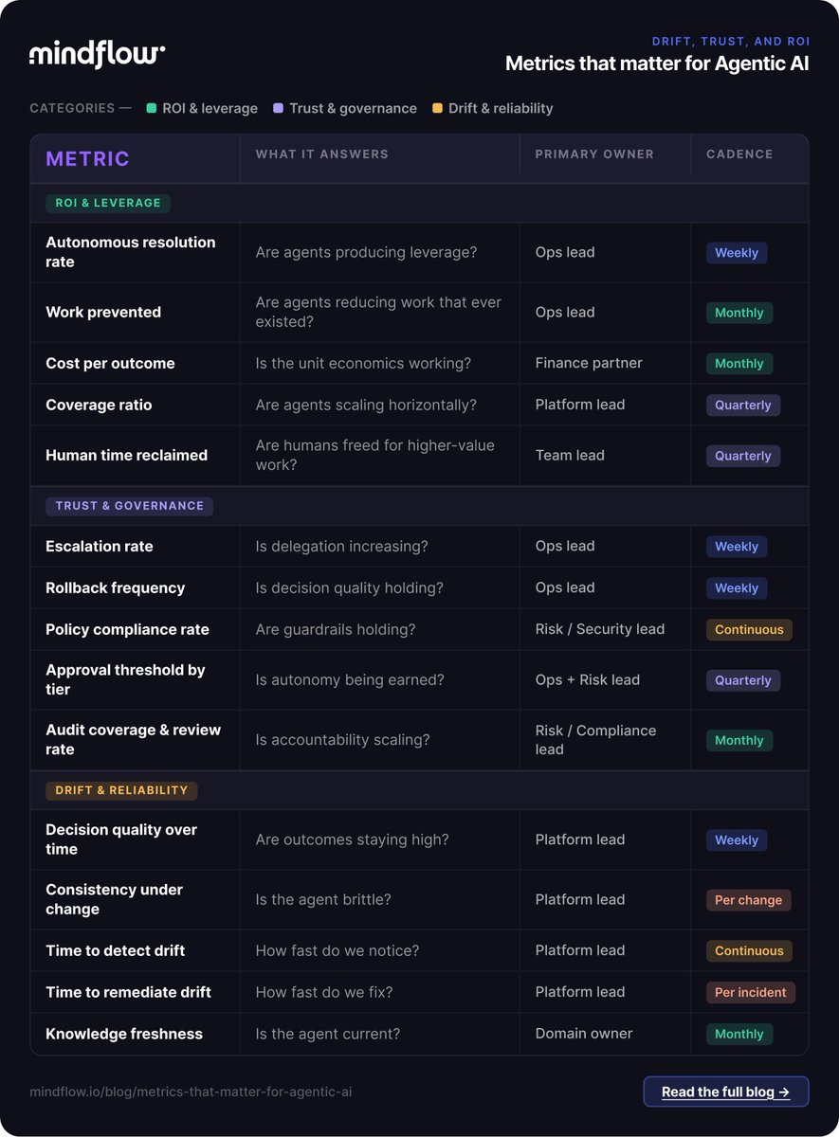Click the PRIMARY OWNER column header
The height and width of the screenshot is (1137, 839).
[x=594, y=153]
